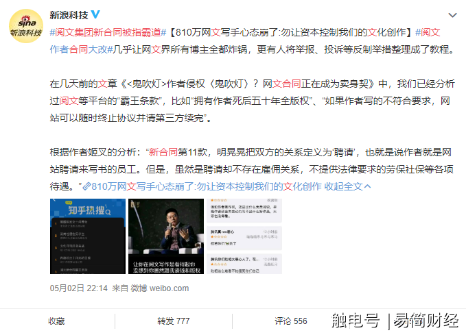Open 评论 556 comments
The image size is (466, 335).
pos(291,321)
